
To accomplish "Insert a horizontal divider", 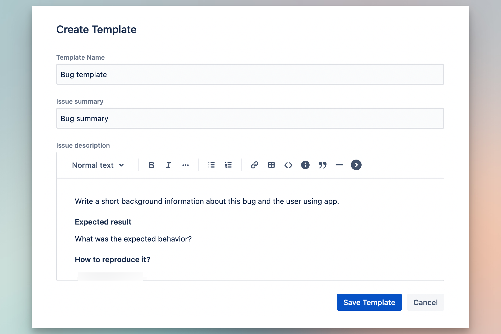I will (x=339, y=165).
